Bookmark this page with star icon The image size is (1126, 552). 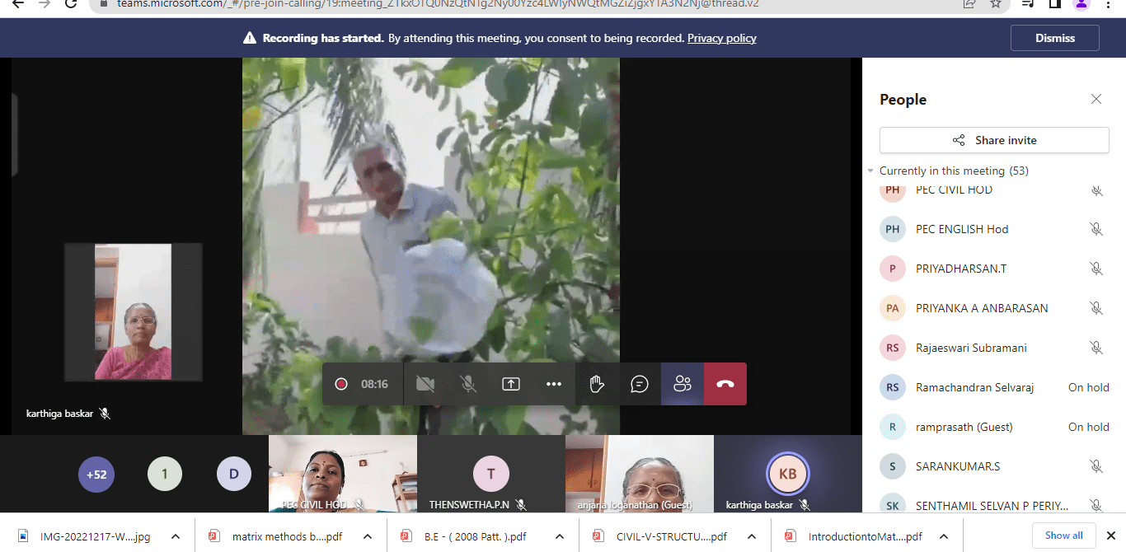[x=996, y=3]
